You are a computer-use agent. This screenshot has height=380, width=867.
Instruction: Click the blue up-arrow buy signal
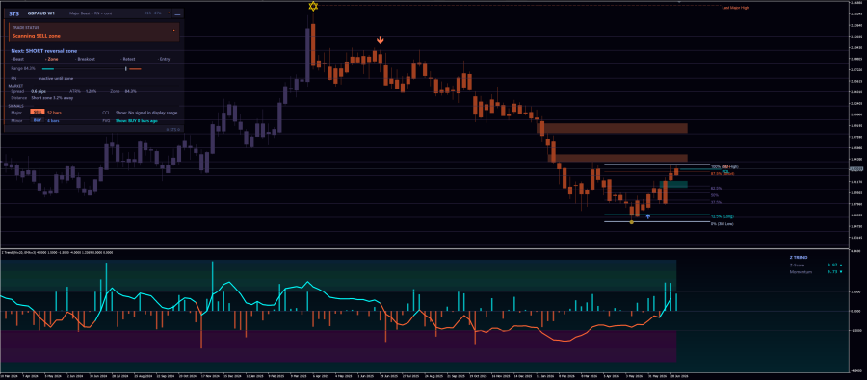tap(648, 216)
